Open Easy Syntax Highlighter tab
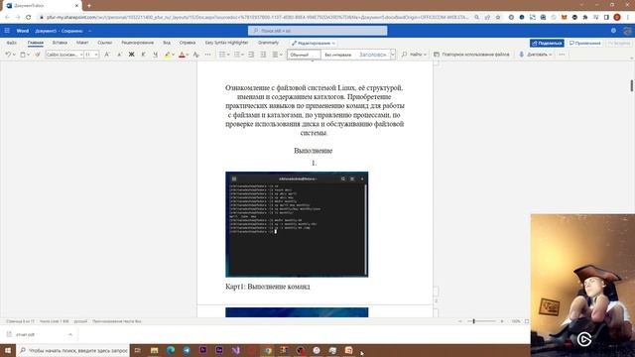The height and width of the screenshot is (357, 635). click(x=226, y=43)
